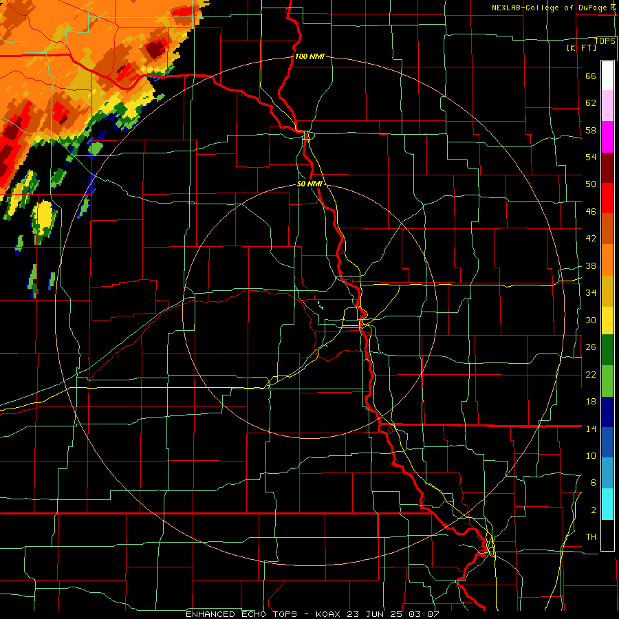619x619 pixels.
Task: Click legend value 34
Action: tap(591, 292)
